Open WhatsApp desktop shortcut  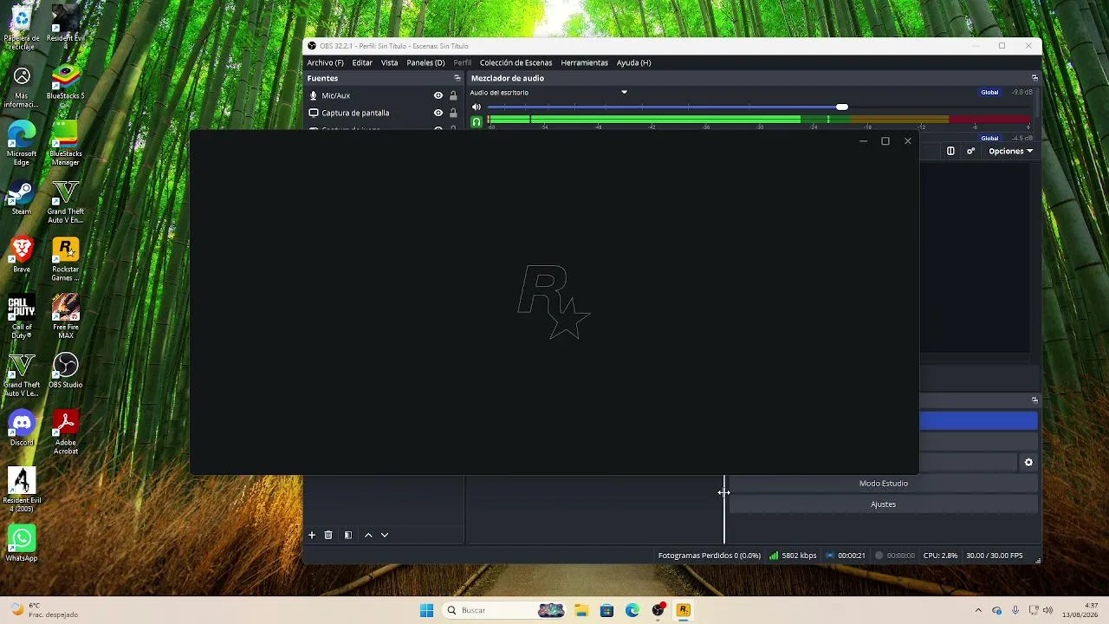(22, 544)
